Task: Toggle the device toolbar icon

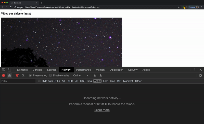Action: tap(9, 70)
